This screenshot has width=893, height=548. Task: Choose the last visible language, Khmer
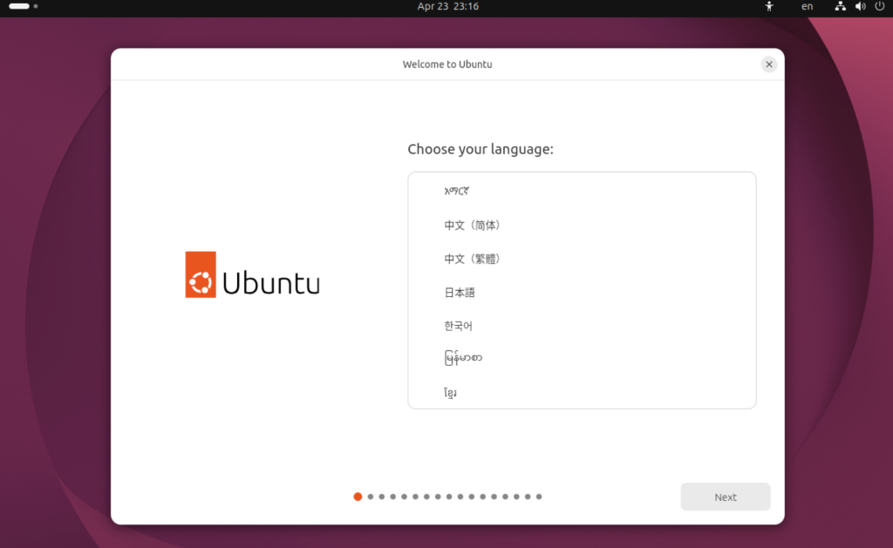pyautogui.click(x=451, y=393)
